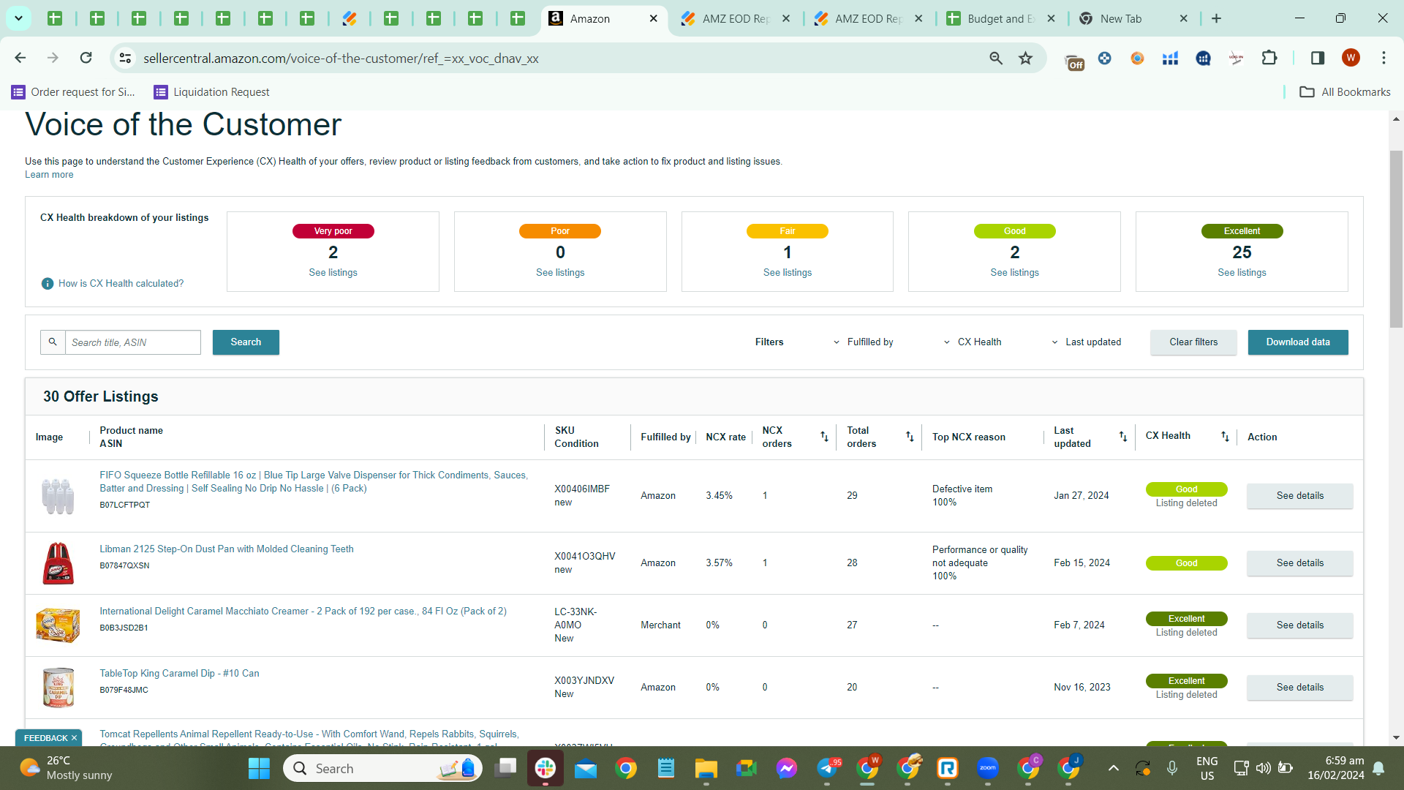Open Task View on the taskbar
The width and height of the screenshot is (1404, 790).
coord(505,768)
